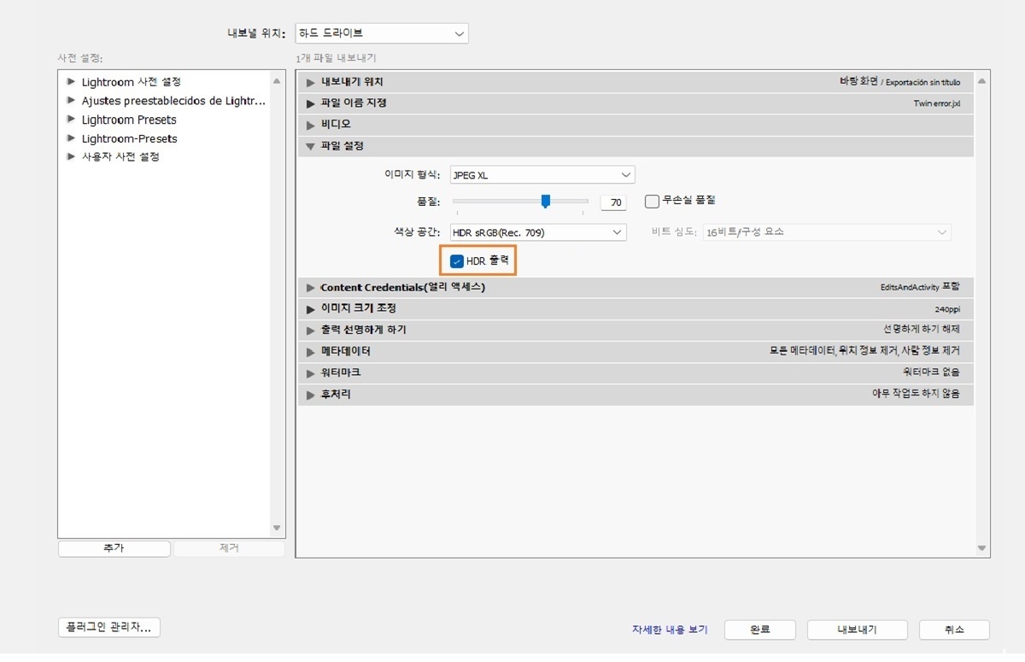Collapse the 파일 설정 section
The height and width of the screenshot is (662, 1025).
click(311, 146)
